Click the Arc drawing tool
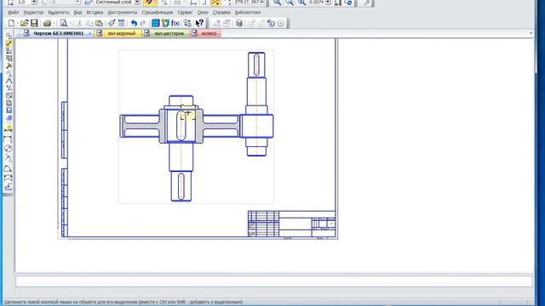The height and width of the screenshot is (306, 545). coord(9,159)
